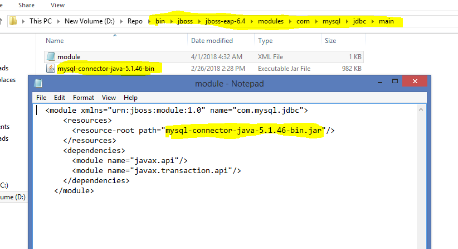Click date 2/26/2018 2:28 PM
The width and height of the screenshot is (458, 249).
pos(218,69)
